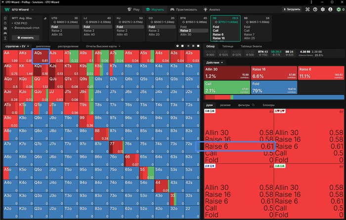Click the reset/refresh icon in left sidebar
Image resolution: width=346 pixels, height=220 pixels.
[5, 23]
